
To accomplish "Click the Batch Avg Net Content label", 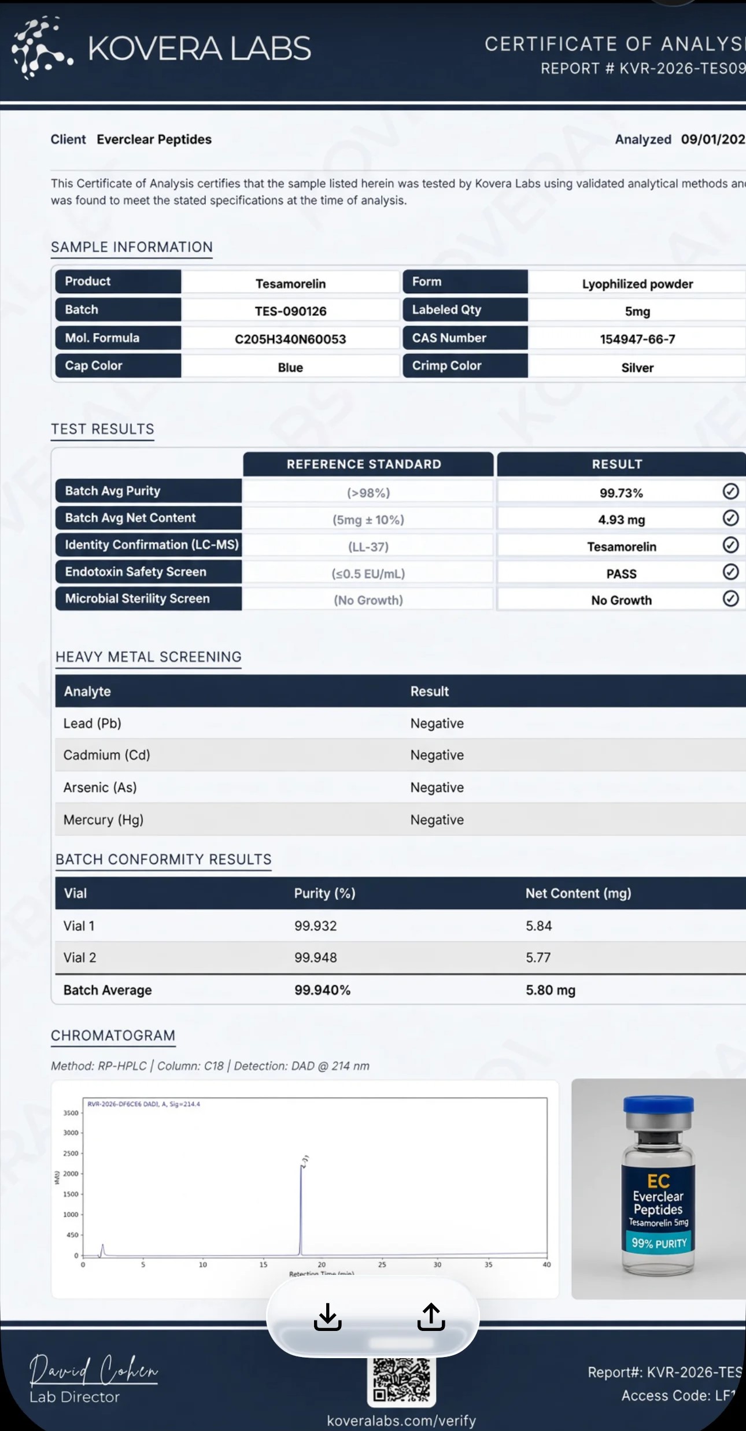I will (148, 518).
